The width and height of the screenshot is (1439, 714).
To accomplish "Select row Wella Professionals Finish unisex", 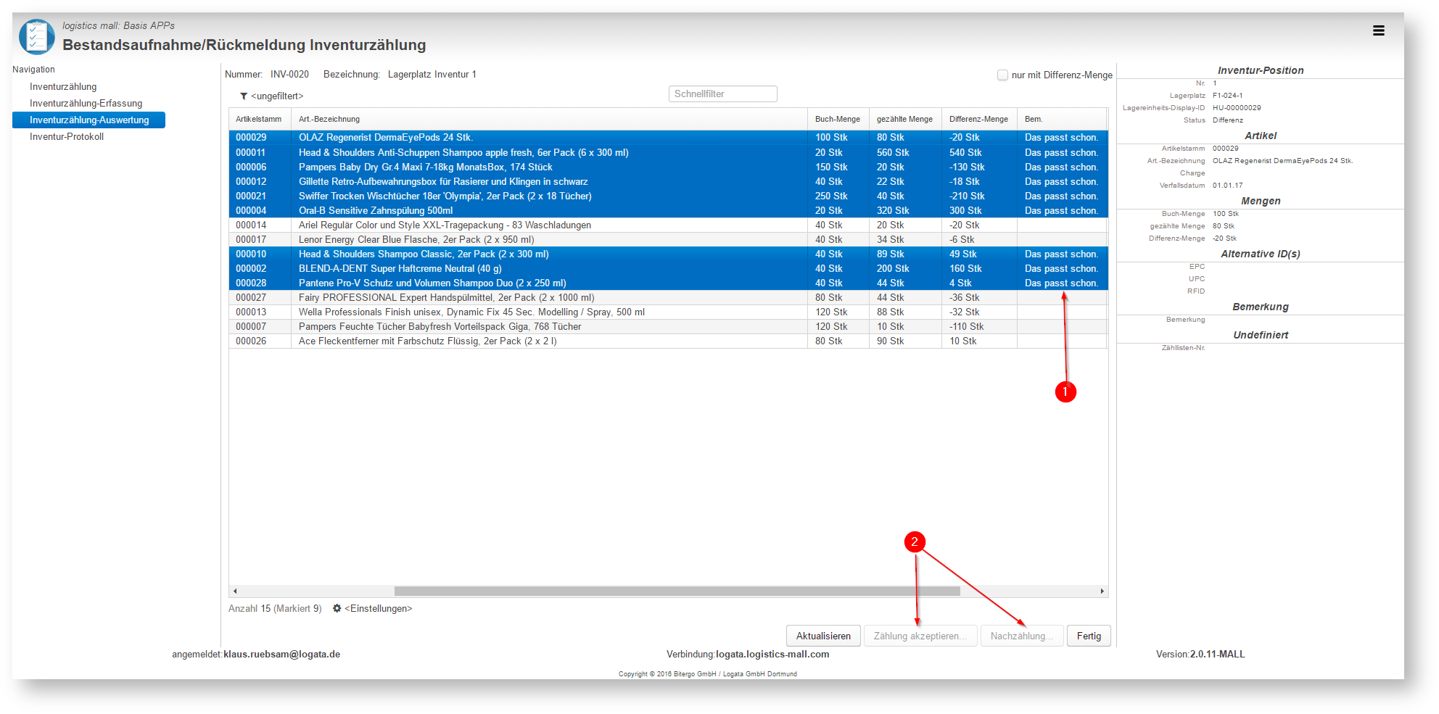I will [668, 312].
